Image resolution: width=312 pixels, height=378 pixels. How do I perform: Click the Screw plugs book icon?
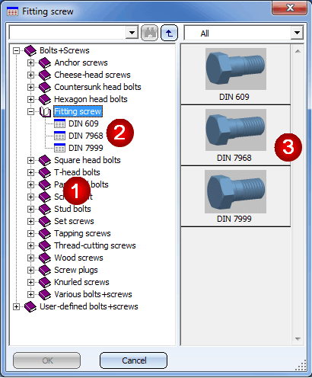45,270
